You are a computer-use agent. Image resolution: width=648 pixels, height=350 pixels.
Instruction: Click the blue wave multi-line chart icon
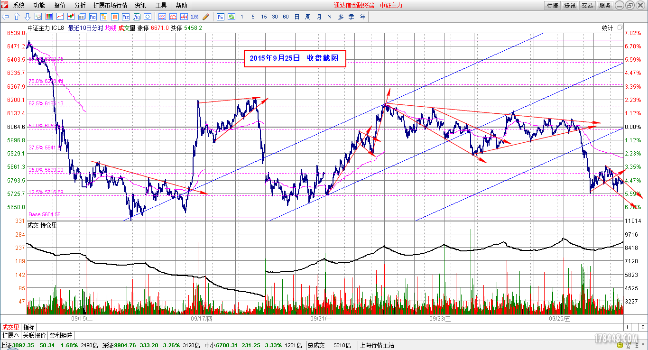[x=162, y=17]
